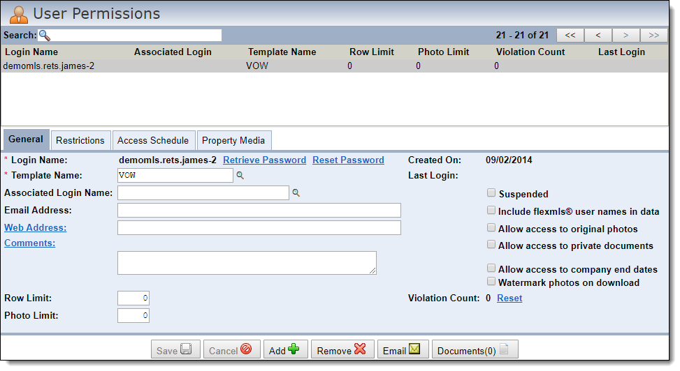Image resolution: width=680 pixels, height=371 pixels.
Task: Click the User Permissions person icon
Action: click(x=18, y=14)
